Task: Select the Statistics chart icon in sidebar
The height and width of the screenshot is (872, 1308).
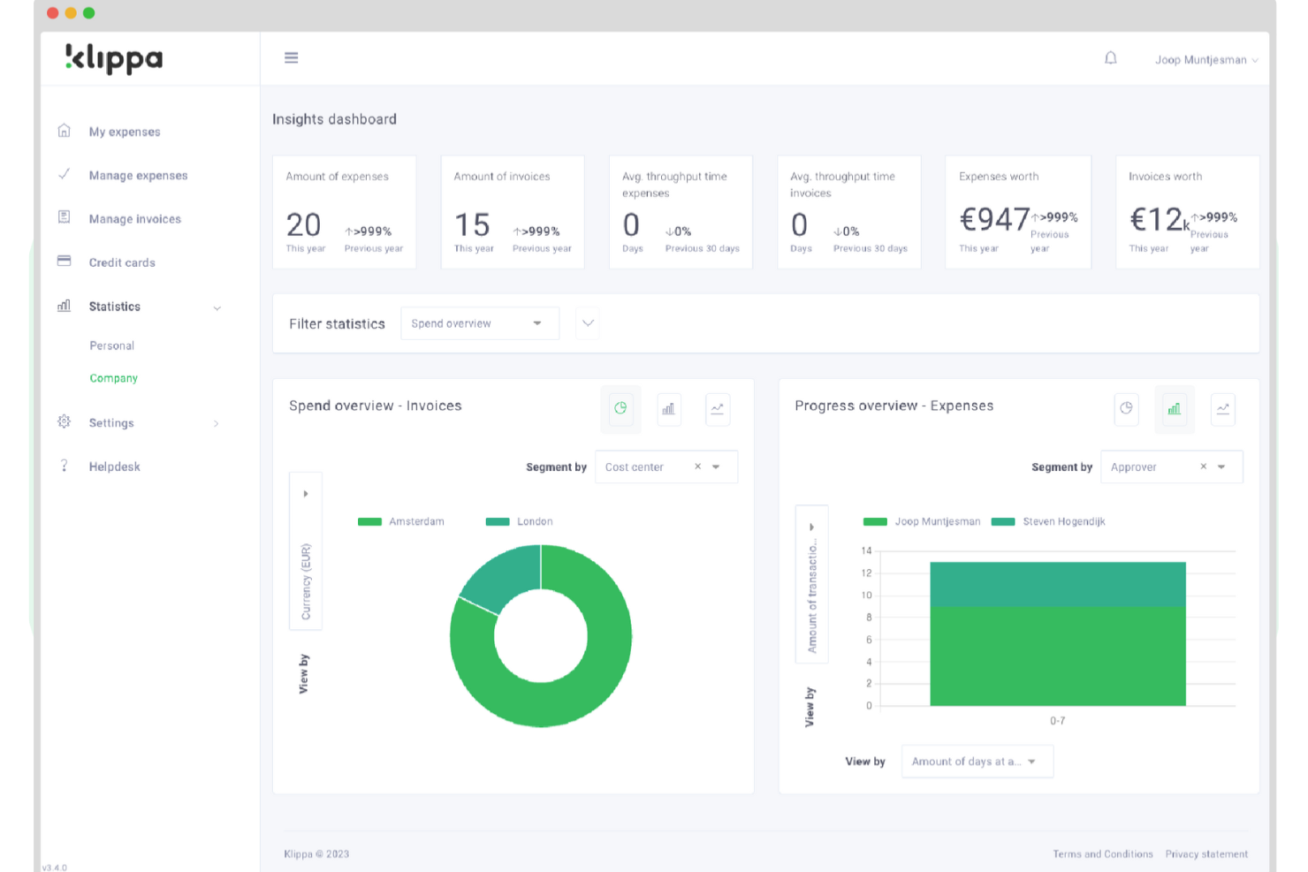Action: click(x=64, y=306)
